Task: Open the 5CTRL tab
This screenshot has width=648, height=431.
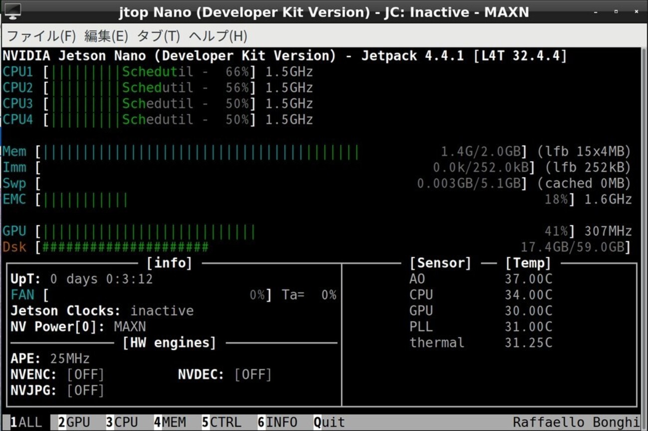Action: 221,423
